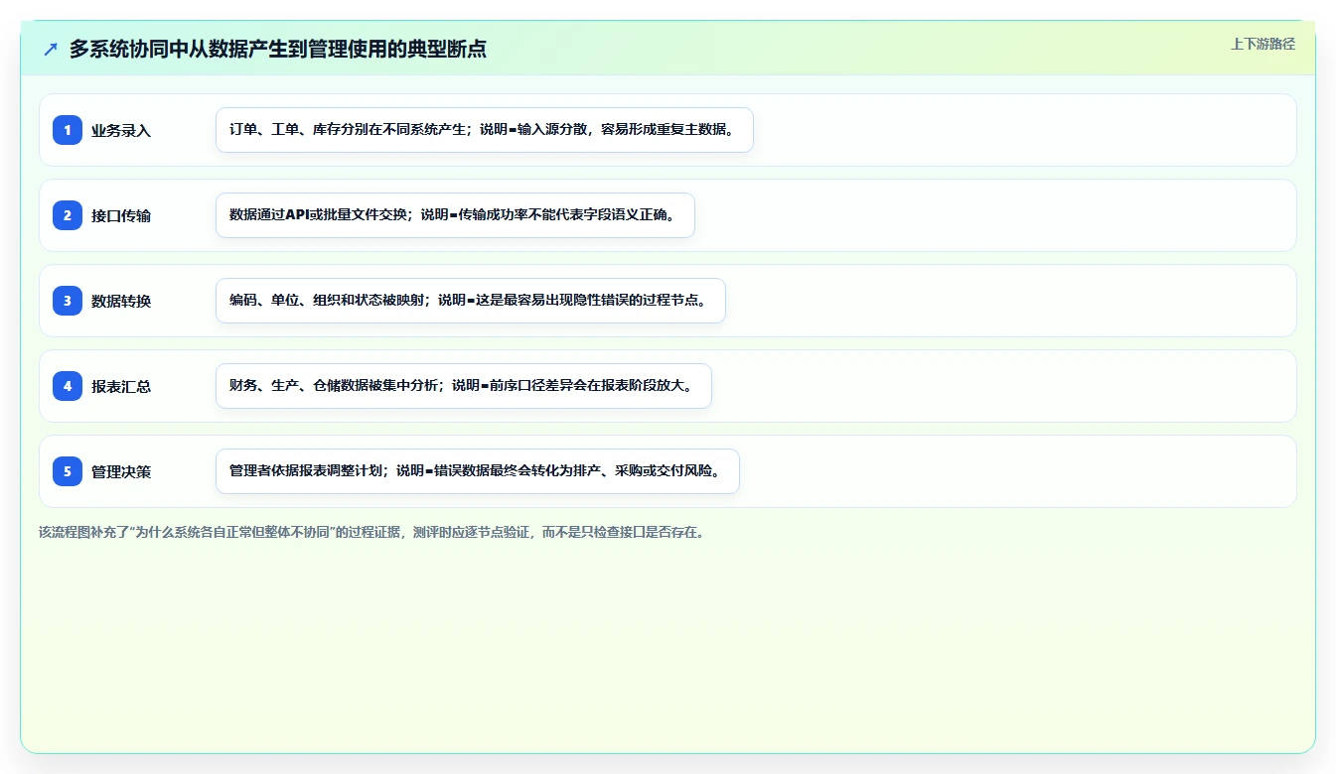Viewport: 1336px width, 774px height.
Task: Click the description starting 财务、生产、仓储数据
Action: pyautogui.click(x=464, y=386)
